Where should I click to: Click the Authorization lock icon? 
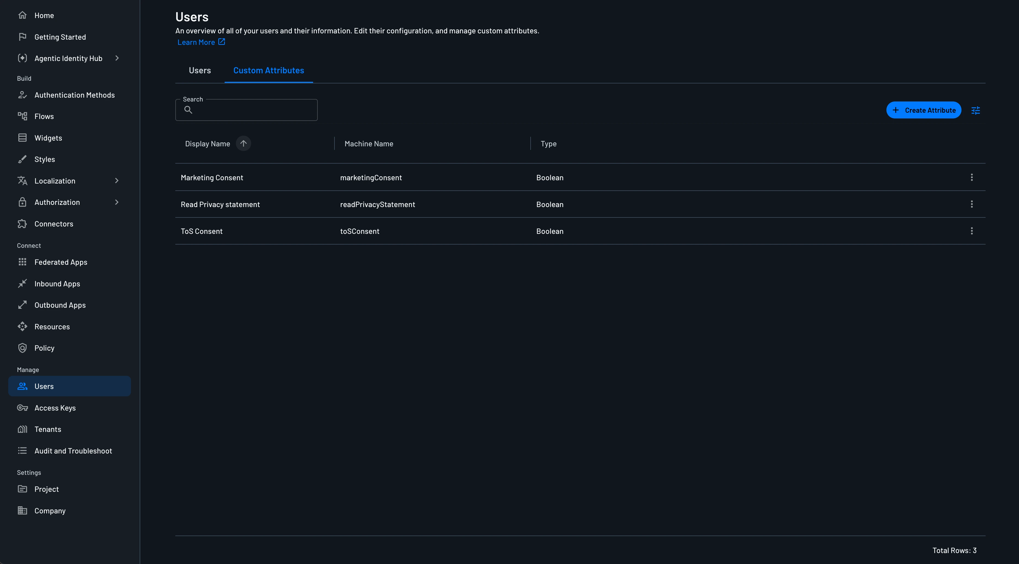click(22, 202)
